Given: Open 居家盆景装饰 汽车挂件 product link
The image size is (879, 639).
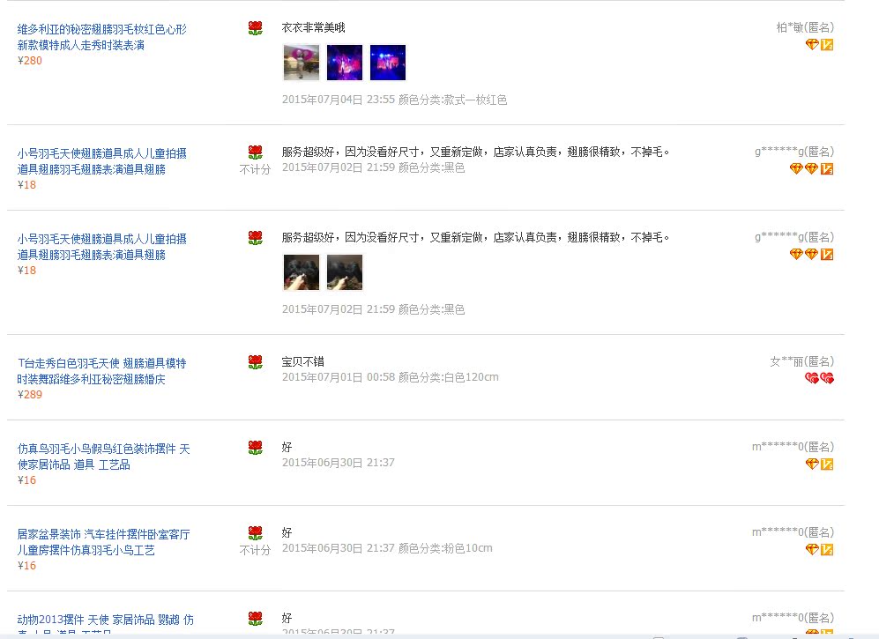Looking at the screenshot, I should click(x=104, y=542).
